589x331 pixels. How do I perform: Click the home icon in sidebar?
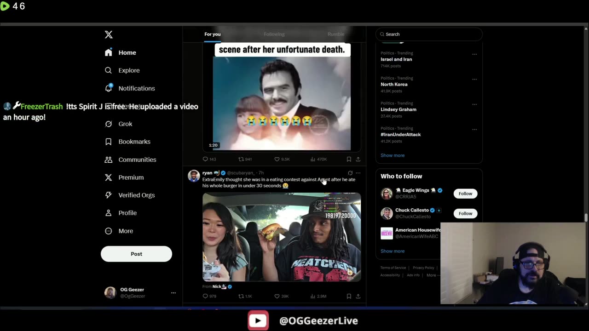pos(109,52)
